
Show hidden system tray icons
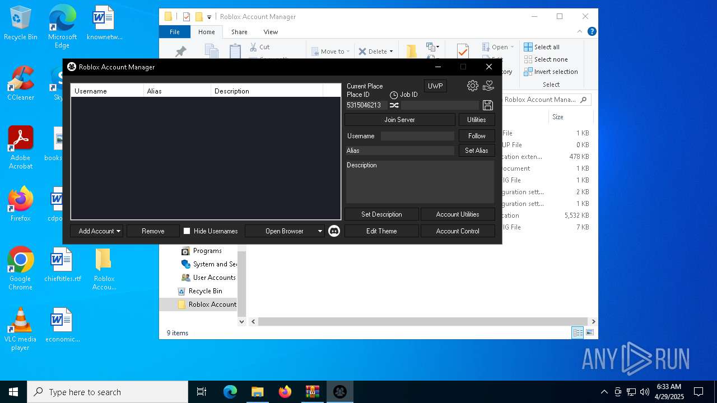[x=604, y=392]
